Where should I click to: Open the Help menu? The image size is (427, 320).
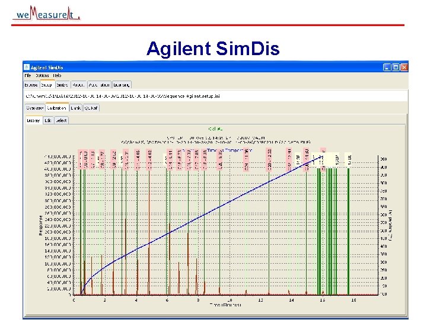(57, 75)
